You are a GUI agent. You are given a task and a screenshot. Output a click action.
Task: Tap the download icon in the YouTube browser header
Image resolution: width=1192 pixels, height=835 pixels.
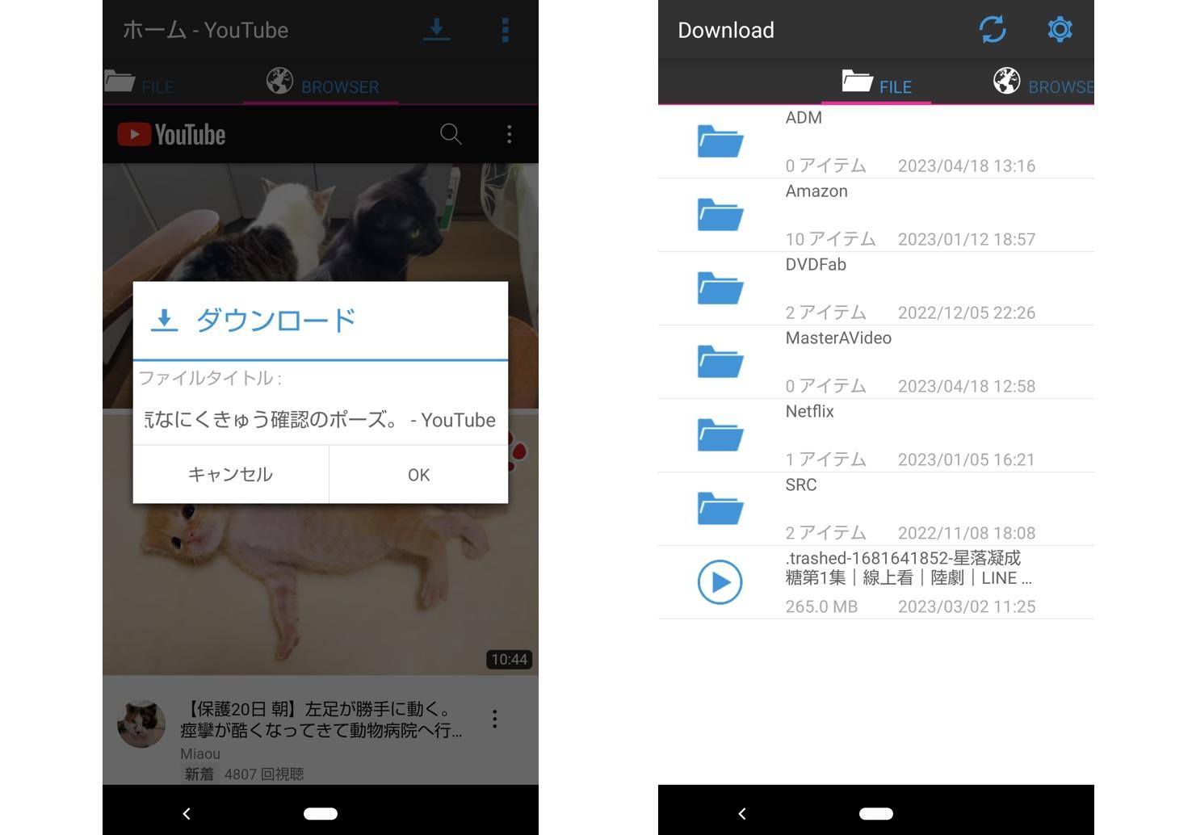436,30
